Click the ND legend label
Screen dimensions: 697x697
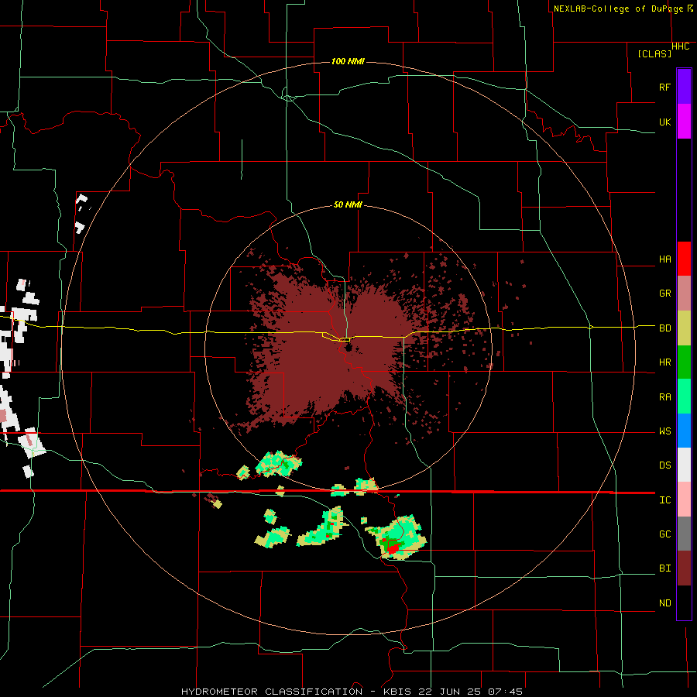[664, 603]
